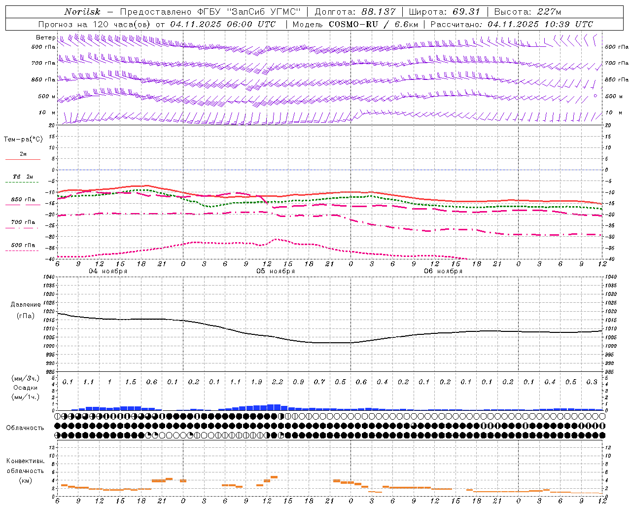The height and width of the screenshot is (505, 631).
Task: Select the Облачность panel label
Action: coord(25,428)
